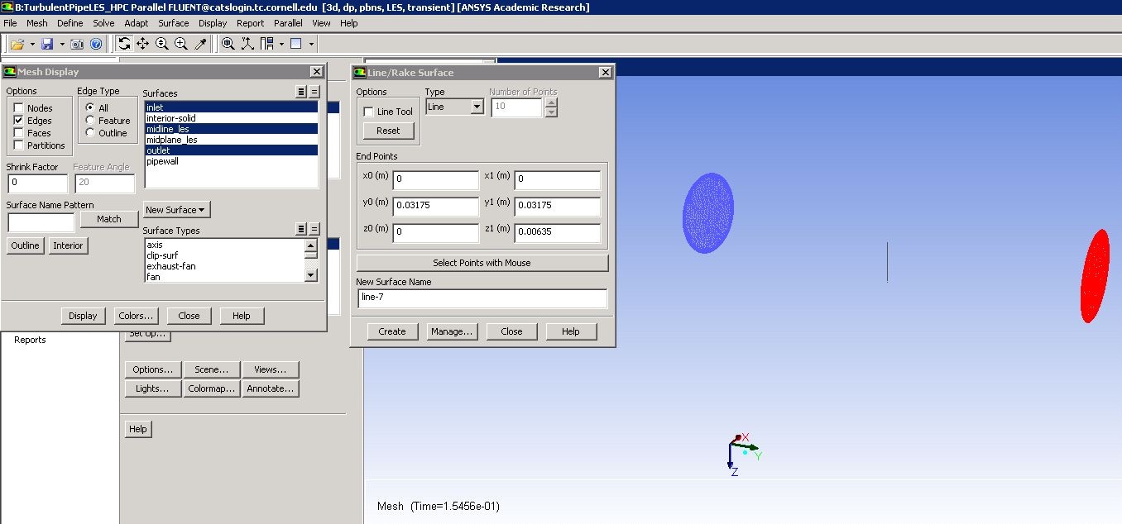Open the Parallel menu
1122x524 pixels.
(288, 23)
